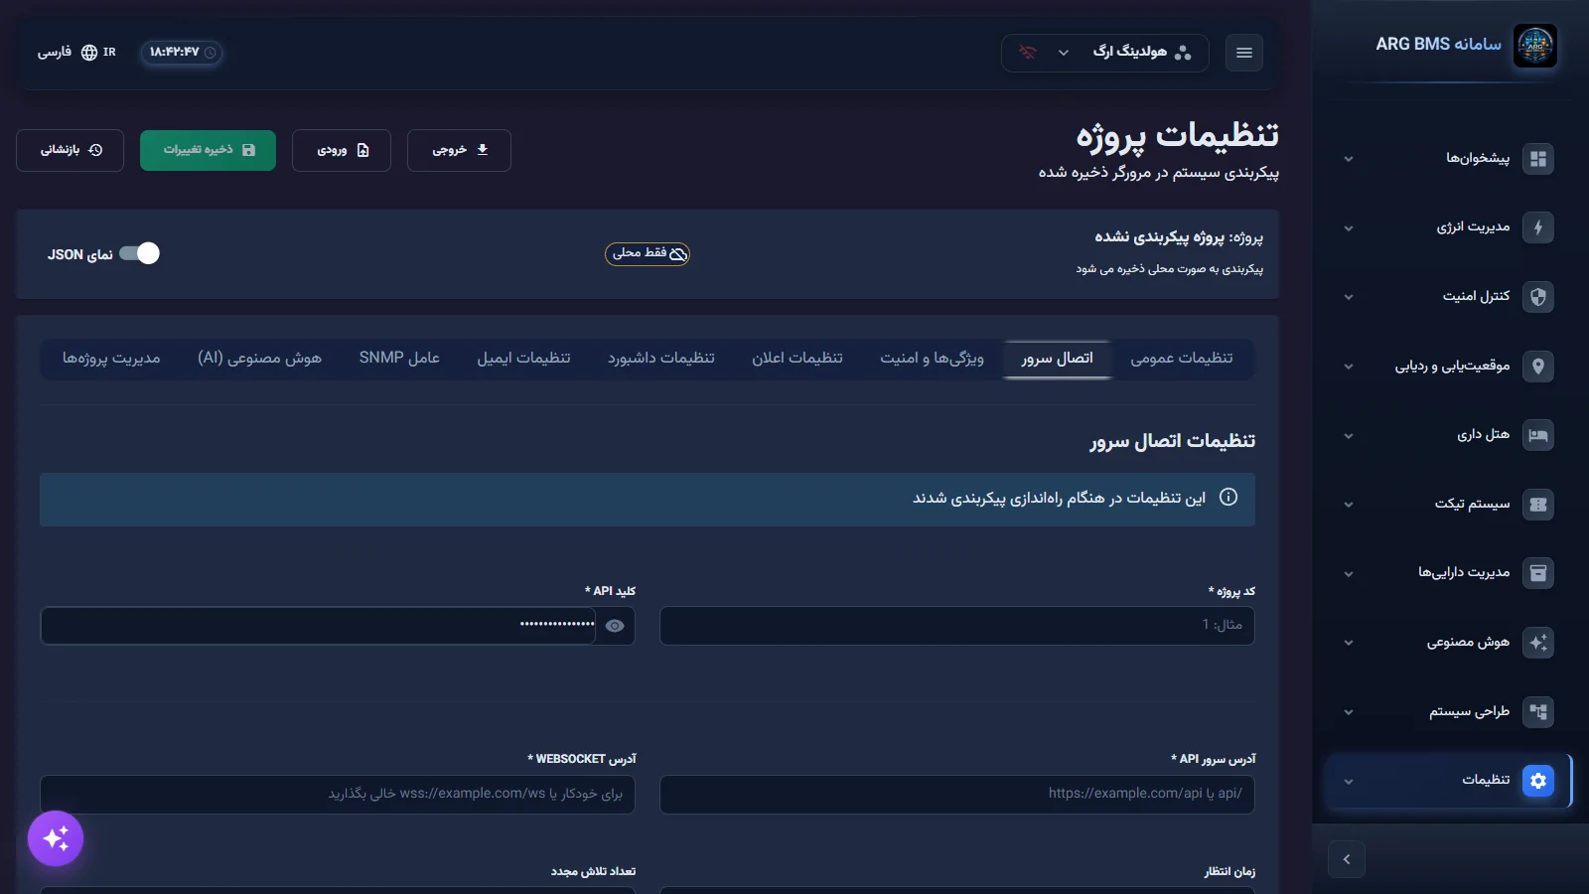
Task: Click the import (ورودی) button
Action: click(x=342, y=150)
